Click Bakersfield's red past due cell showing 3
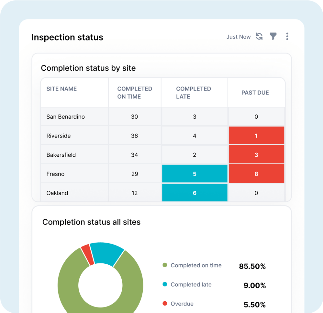The image size is (323, 313). point(256,154)
